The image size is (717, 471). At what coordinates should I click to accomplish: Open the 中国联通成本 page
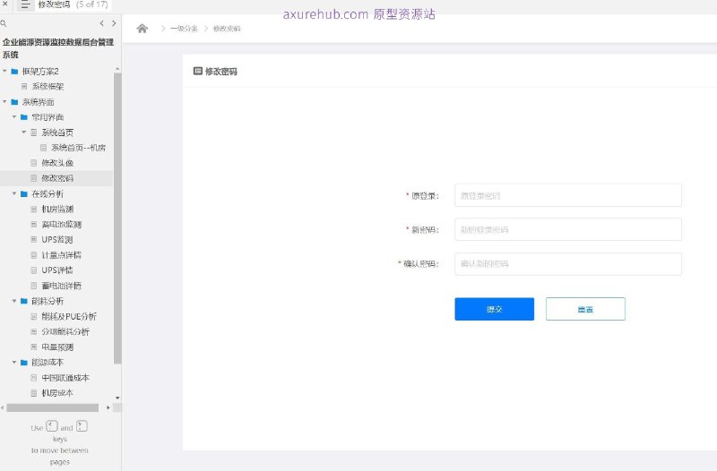point(65,377)
